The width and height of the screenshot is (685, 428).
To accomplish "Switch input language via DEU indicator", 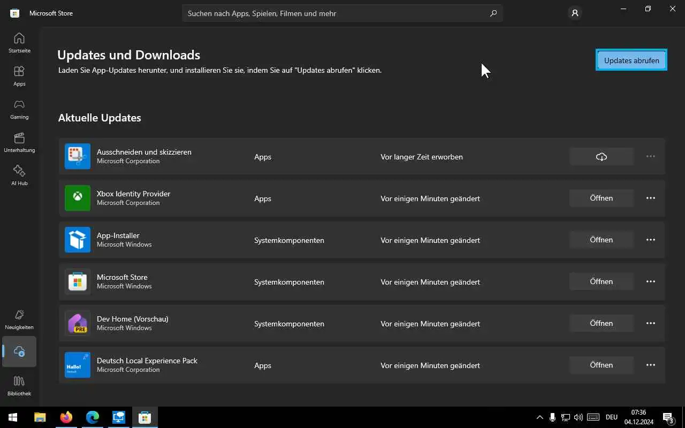I will point(612,417).
